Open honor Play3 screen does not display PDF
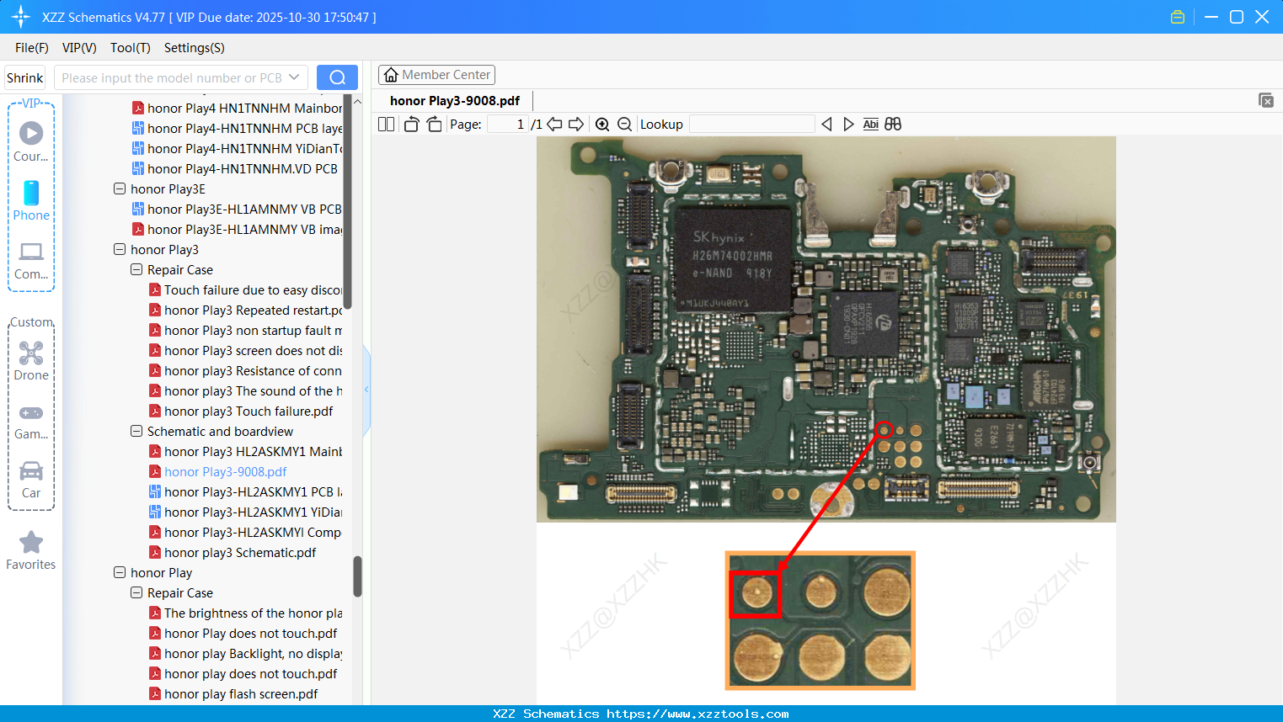 tap(245, 351)
